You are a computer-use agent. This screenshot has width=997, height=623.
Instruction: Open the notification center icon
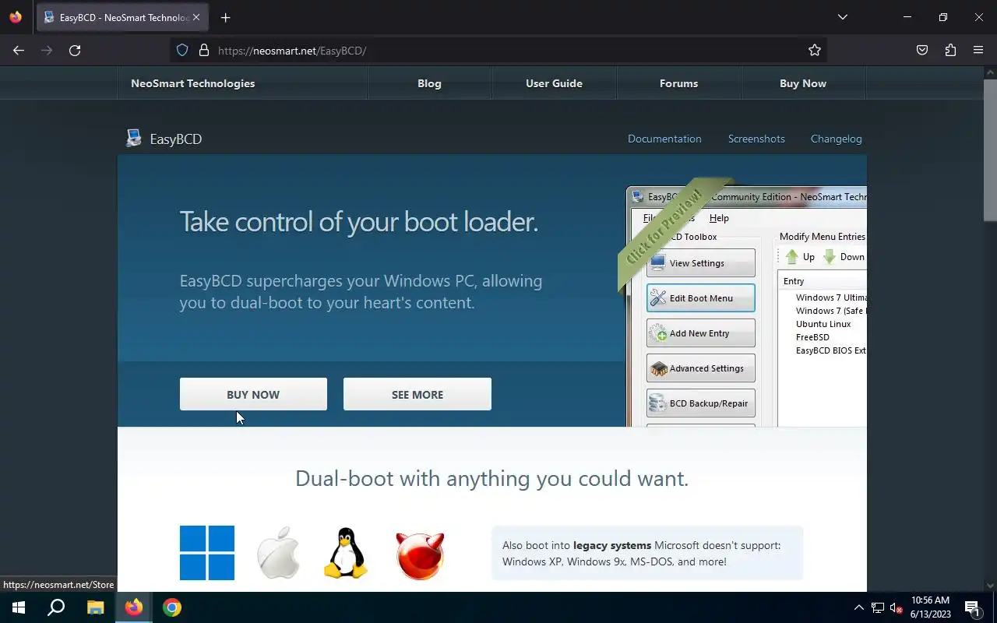(972, 607)
